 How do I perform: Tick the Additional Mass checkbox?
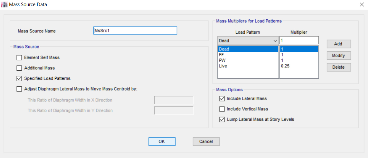click(19, 68)
